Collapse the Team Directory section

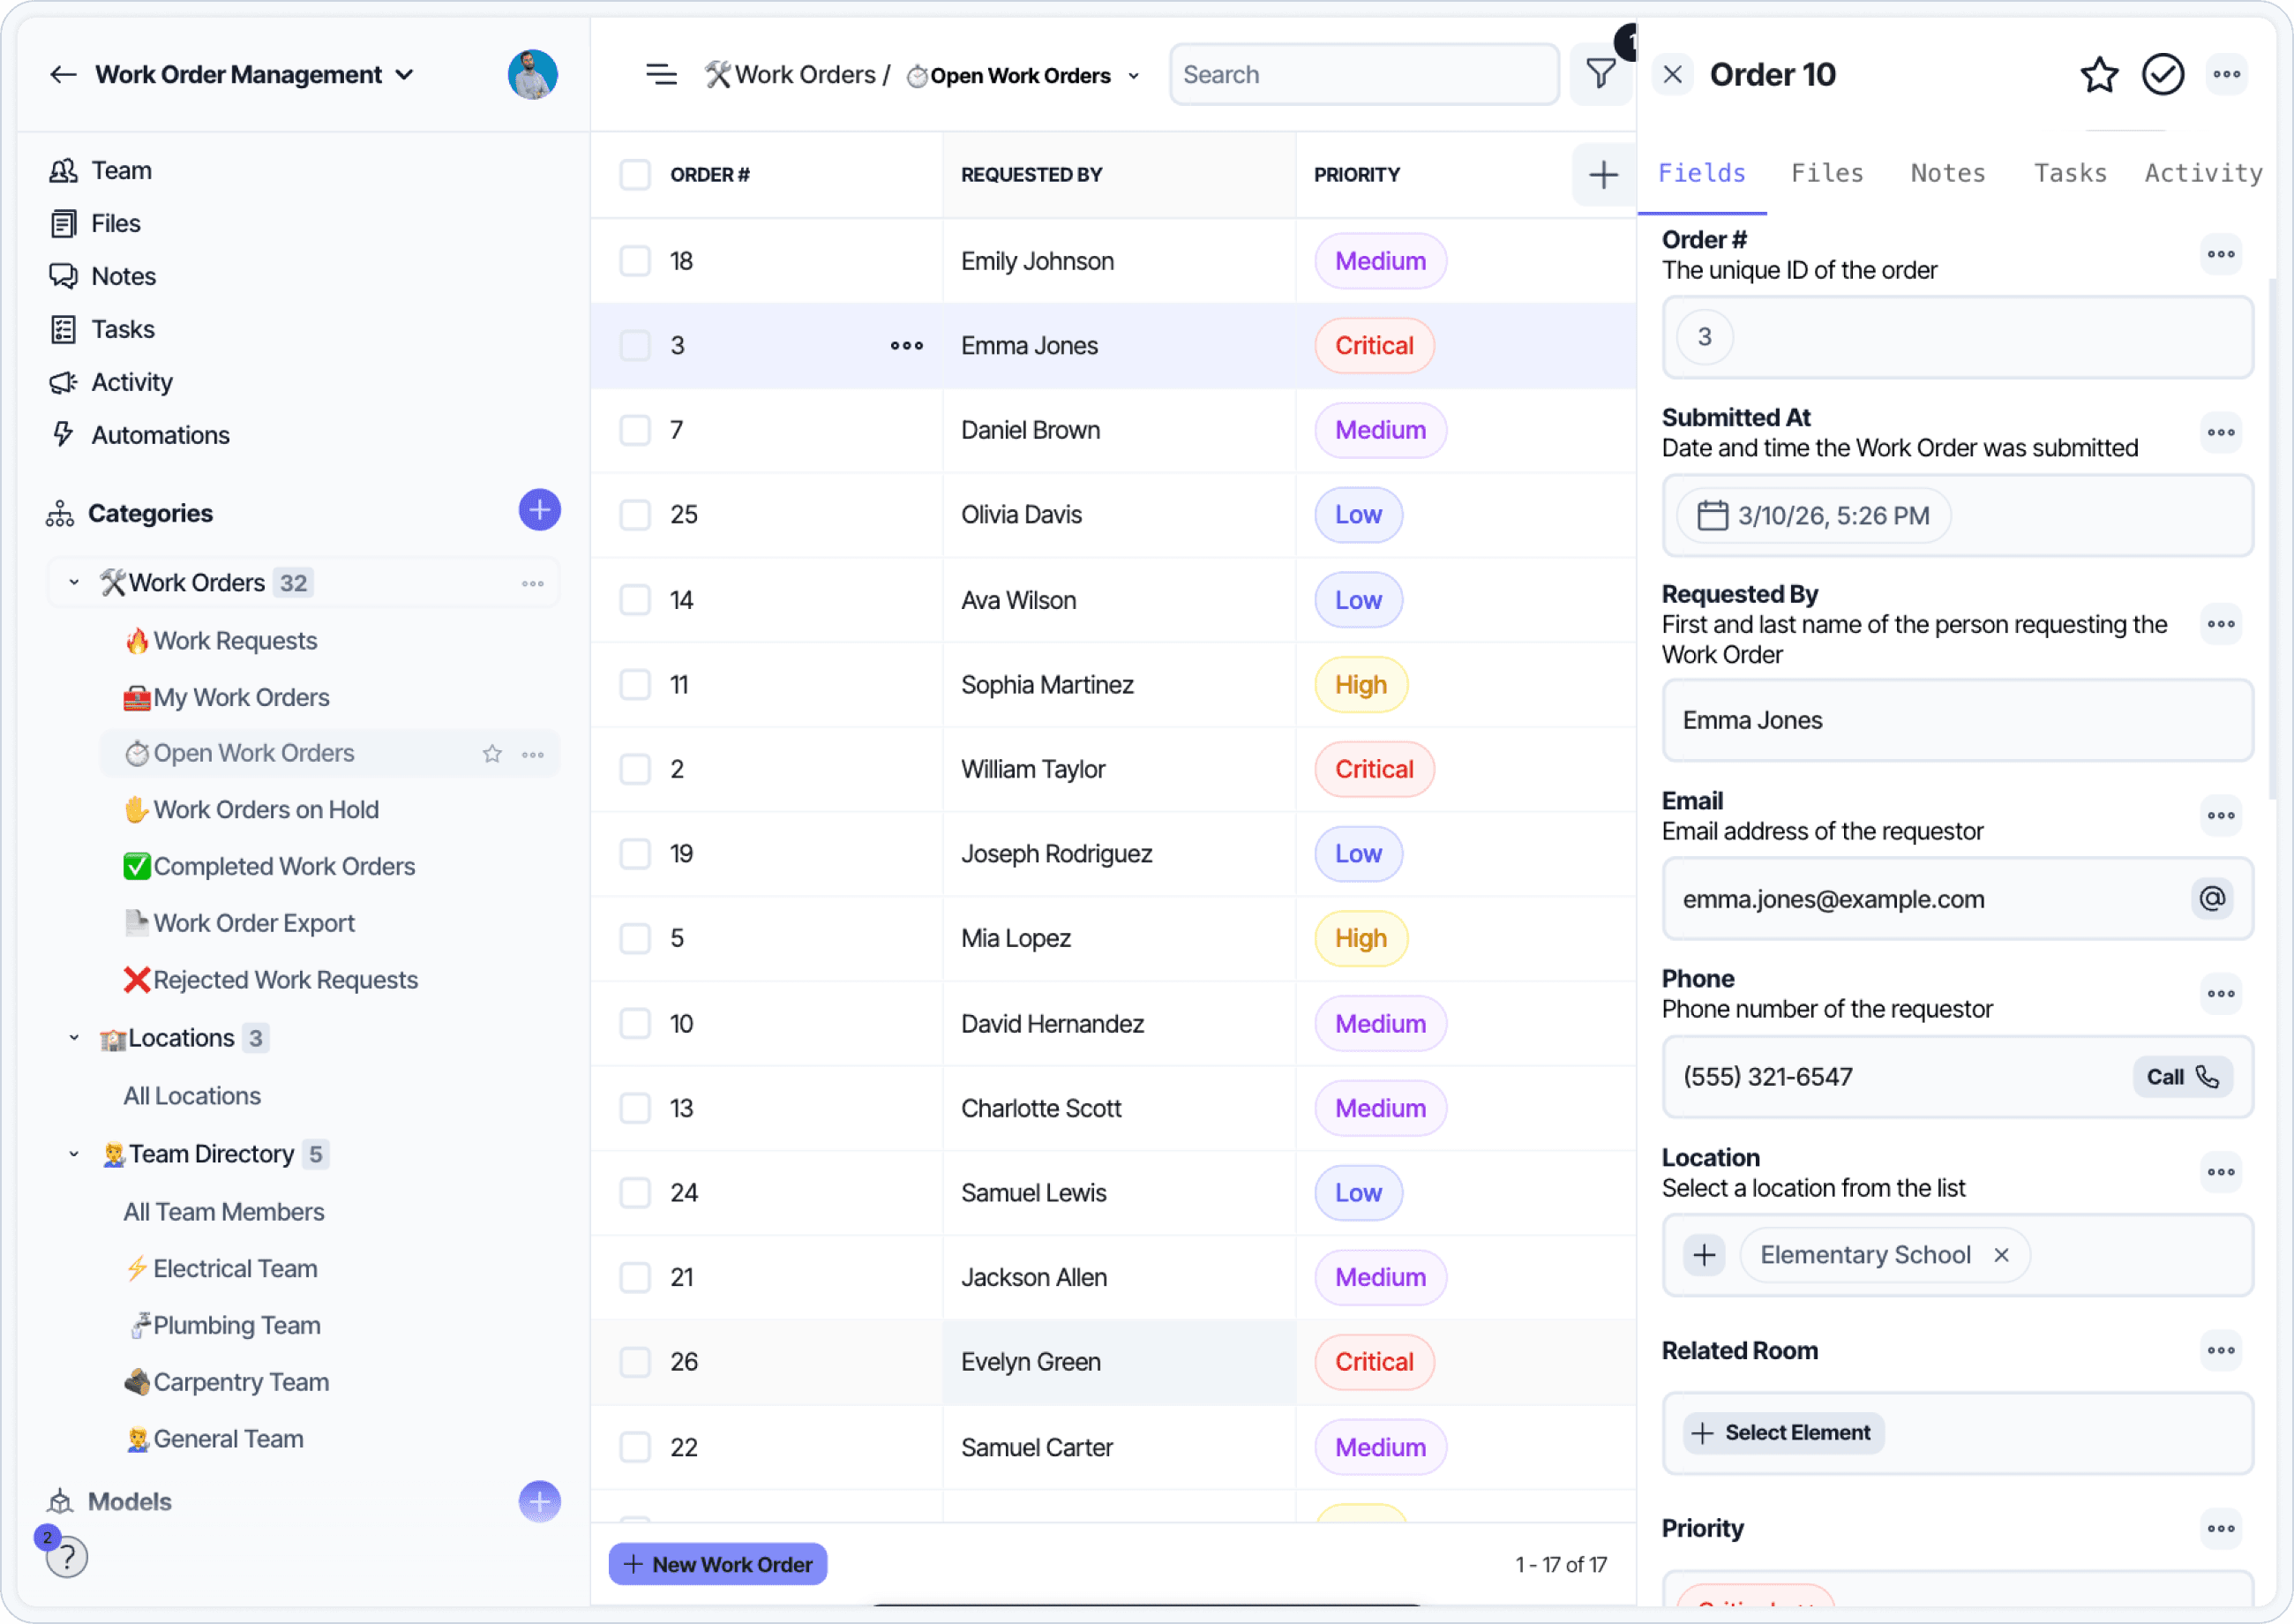click(x=74, y=1154)
